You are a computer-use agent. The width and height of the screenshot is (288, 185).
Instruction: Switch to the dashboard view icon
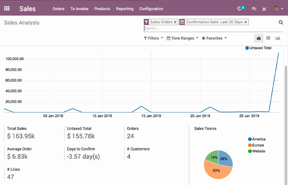258,38
